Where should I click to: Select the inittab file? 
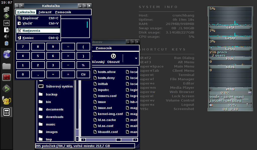101,84
